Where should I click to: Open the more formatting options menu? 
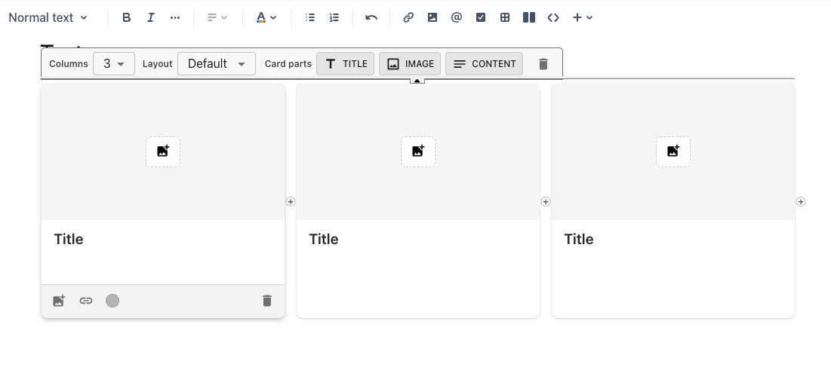[x=175, y=17]
